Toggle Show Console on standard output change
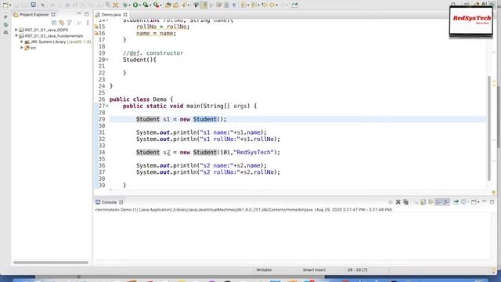This screenshot has height=282, width=501. [x=438, y=202]
